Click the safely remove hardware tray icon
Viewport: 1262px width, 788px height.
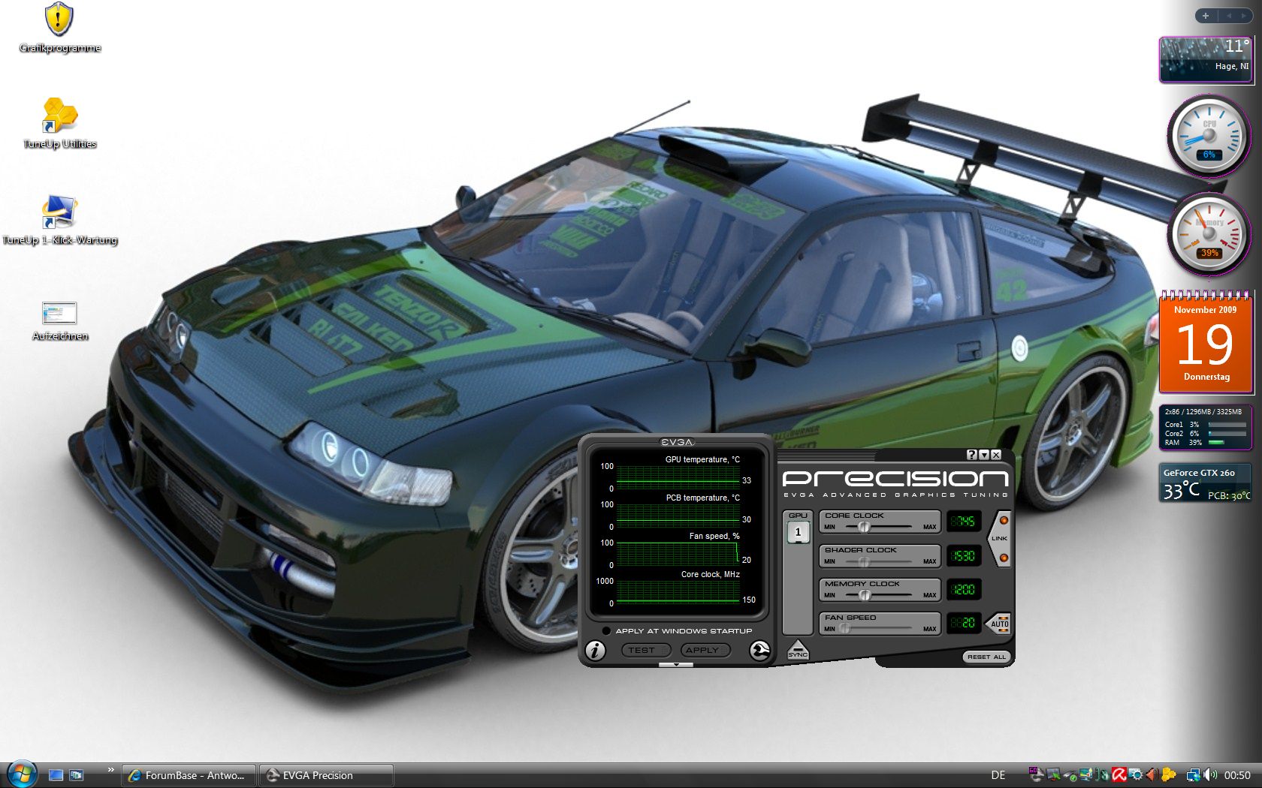coord(1069,775)
